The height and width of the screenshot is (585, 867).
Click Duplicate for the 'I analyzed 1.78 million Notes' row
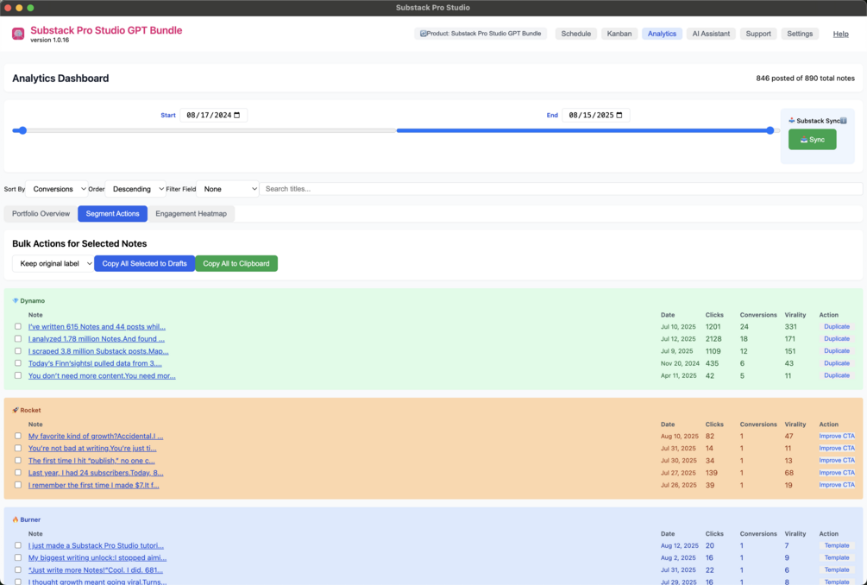pos(836,339)
